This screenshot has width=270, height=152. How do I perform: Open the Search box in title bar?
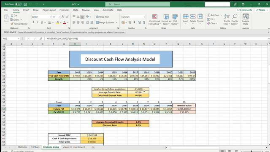coord(138,4)
